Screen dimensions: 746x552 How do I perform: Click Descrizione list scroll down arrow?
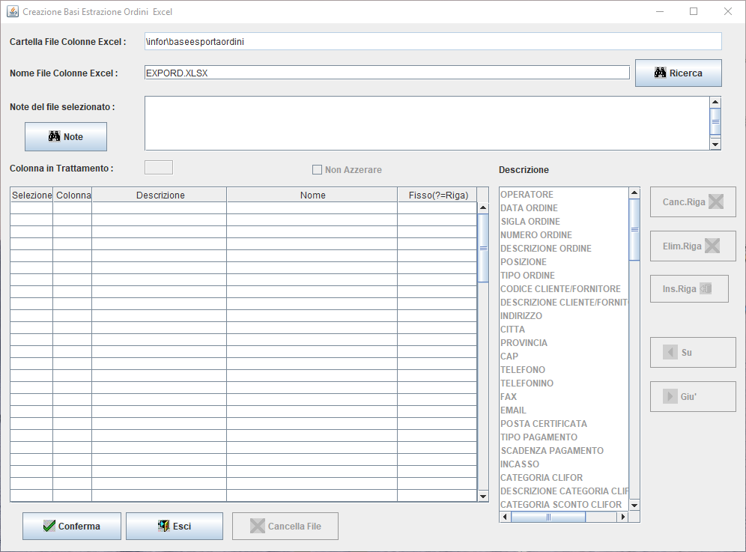coord(634,505)
